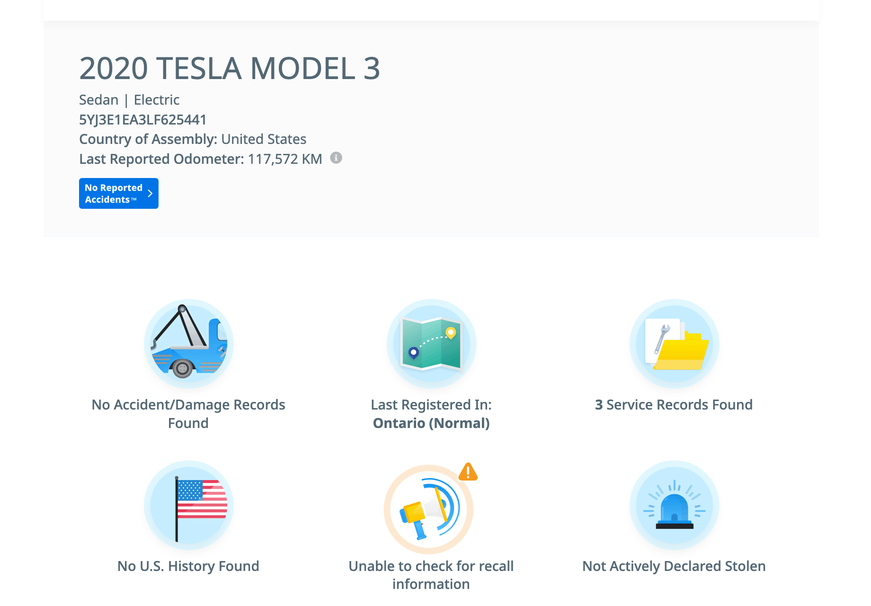Open 3 Service Records Found link

(674, 405)
